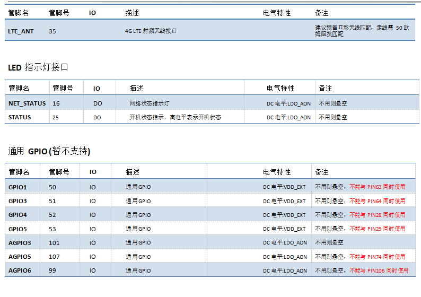
Task: Select the NET_STATUS pin name
Action: pyautogui.click(x=27, y=103)
